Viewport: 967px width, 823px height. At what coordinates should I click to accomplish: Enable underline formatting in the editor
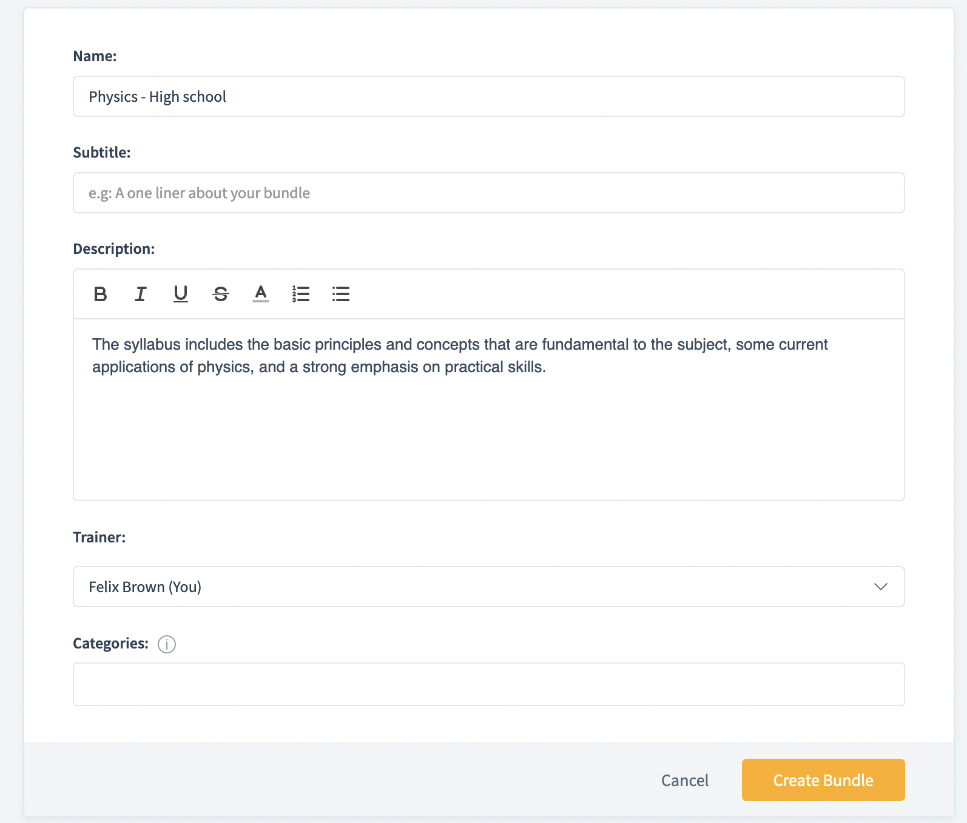point(180,295)
